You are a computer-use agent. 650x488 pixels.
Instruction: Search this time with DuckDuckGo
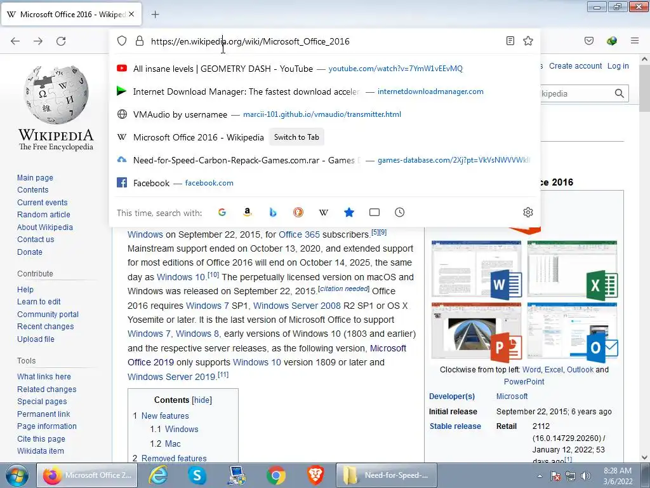(x=298, y=212)
